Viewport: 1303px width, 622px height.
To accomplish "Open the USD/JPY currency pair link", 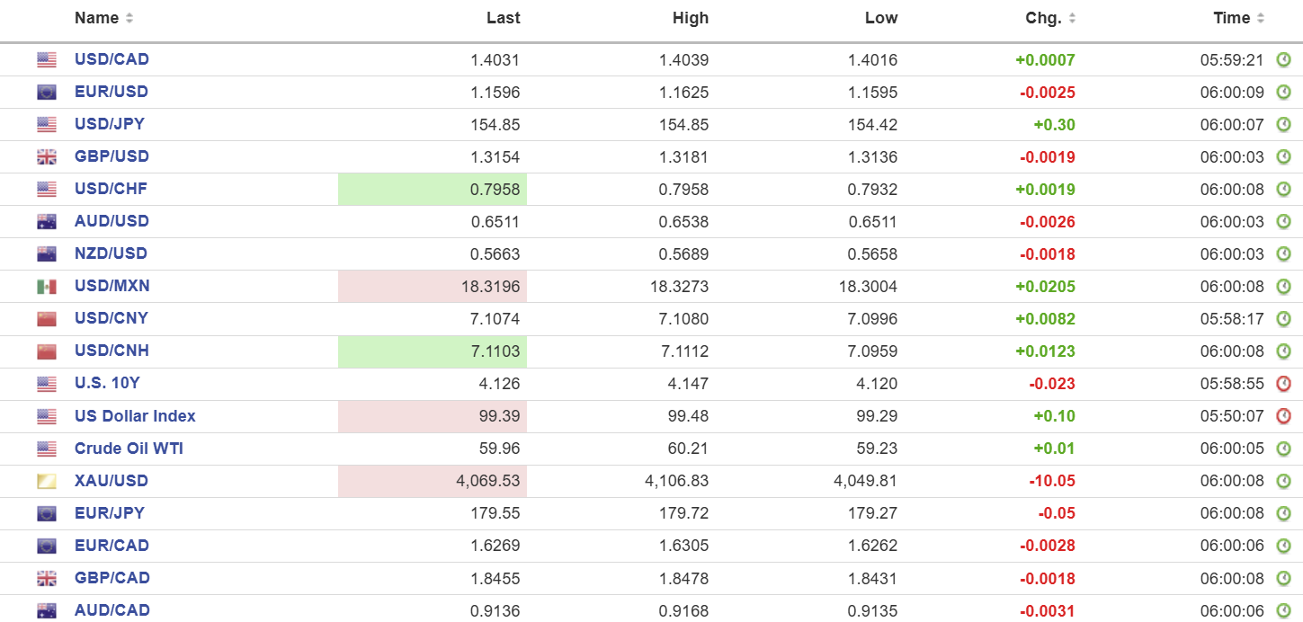I will 112,124.
